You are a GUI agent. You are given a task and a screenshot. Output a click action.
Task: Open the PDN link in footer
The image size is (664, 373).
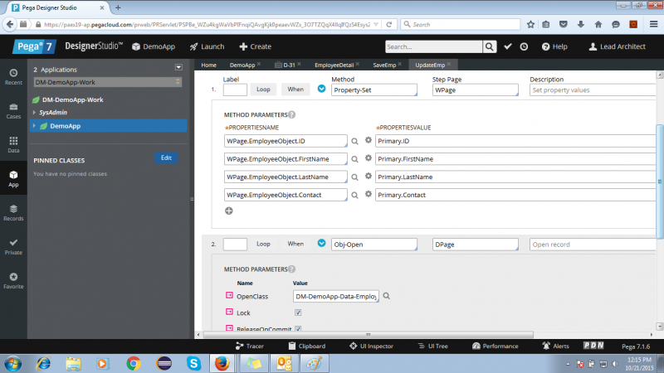tap(593, 346)
